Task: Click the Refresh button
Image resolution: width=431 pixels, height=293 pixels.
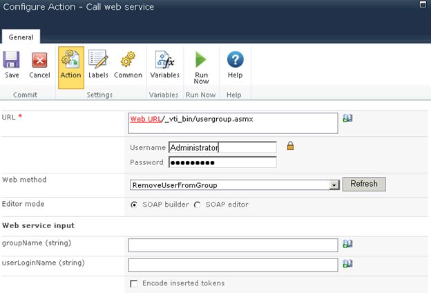Action: (364, 184)
